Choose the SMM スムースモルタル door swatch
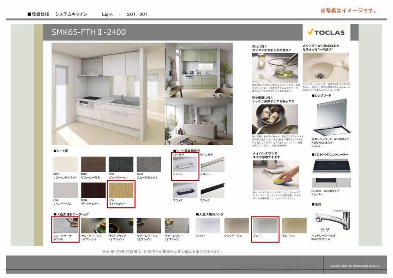 [x=149, y=164]
